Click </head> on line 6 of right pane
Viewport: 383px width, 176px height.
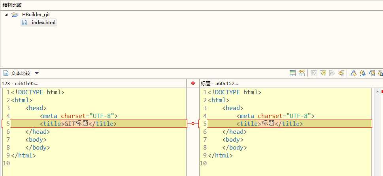pyautogui.click(x=234, y=132)
